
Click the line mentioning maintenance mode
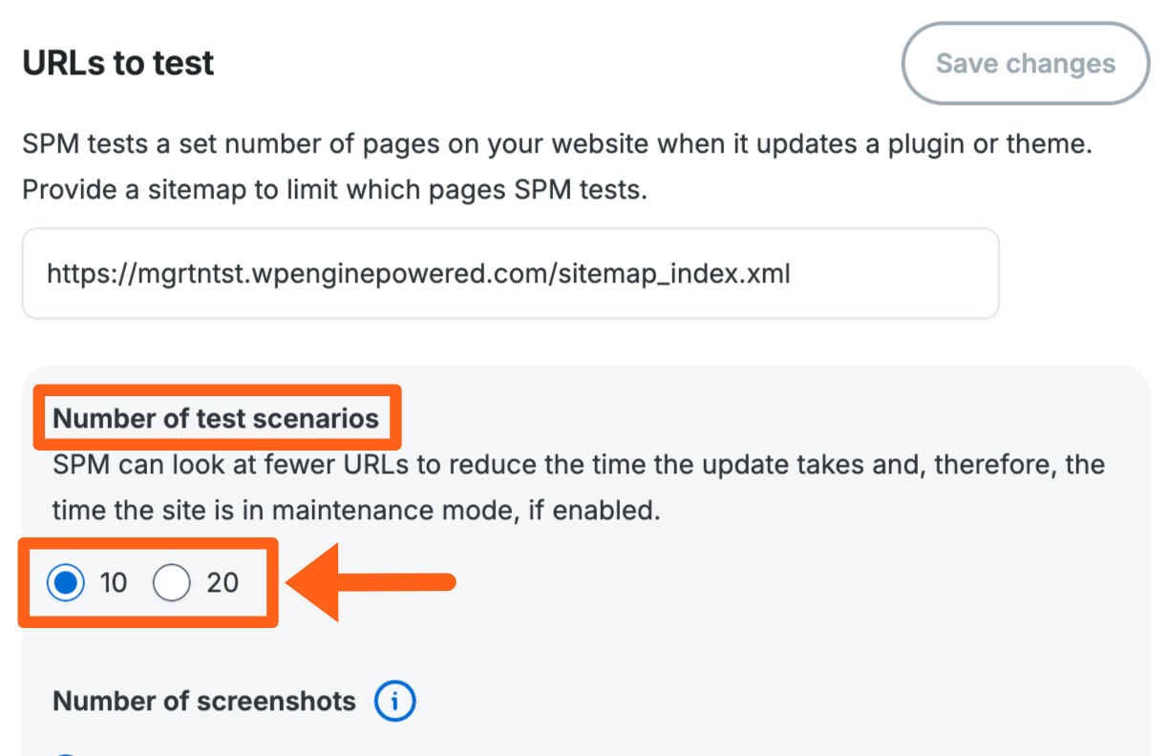click(355, 510)
